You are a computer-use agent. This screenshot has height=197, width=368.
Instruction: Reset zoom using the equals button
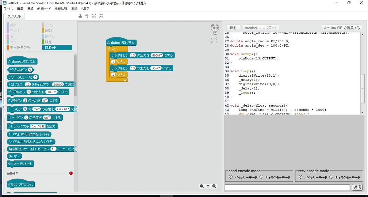click(208, 186)
